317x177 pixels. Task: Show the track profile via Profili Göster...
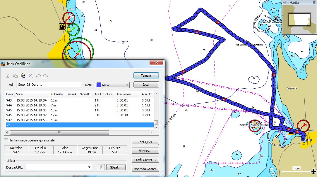(145, 160)
